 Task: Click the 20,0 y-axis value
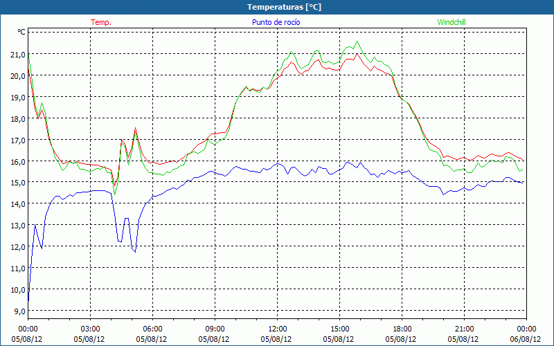19,76
